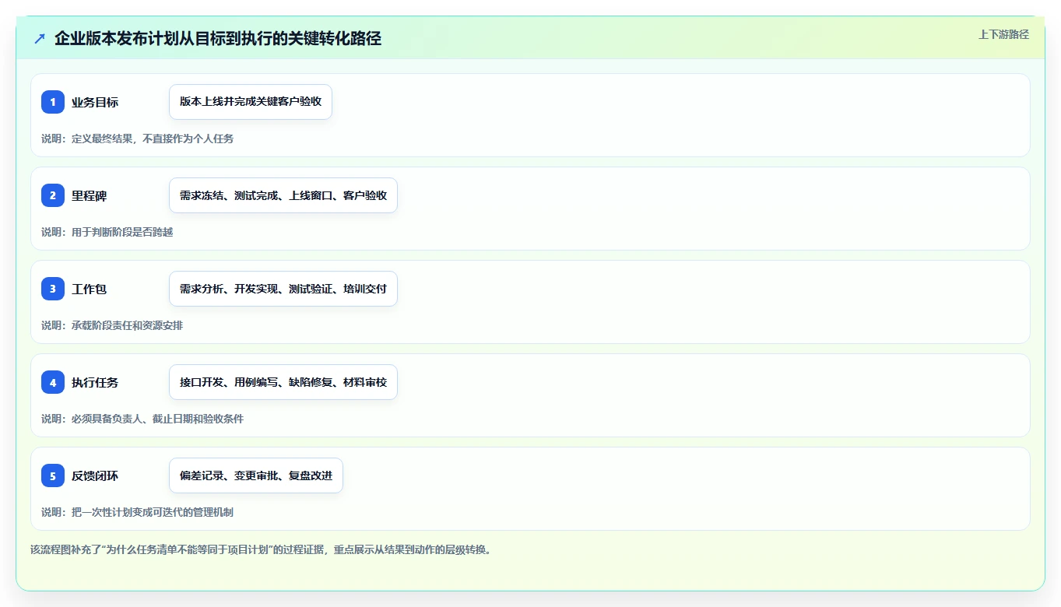Click the 执行任务 step label
Image resolution: width=1061 pixels, height=607 pixels.
pos(95,383)
